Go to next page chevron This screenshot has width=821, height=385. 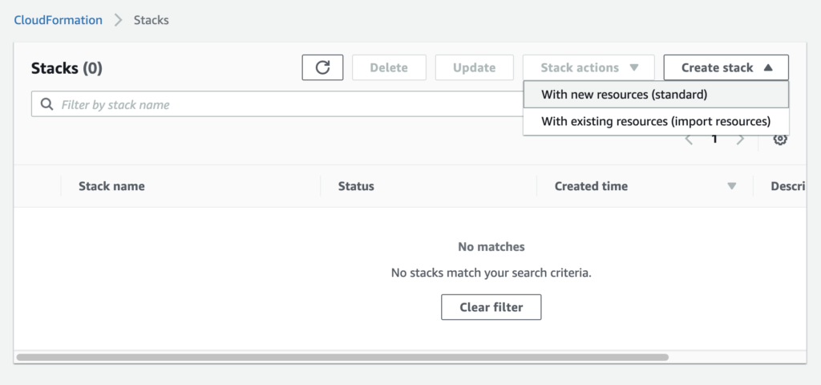740,140
